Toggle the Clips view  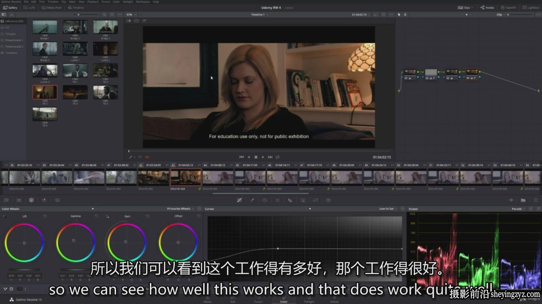[465, 8]
